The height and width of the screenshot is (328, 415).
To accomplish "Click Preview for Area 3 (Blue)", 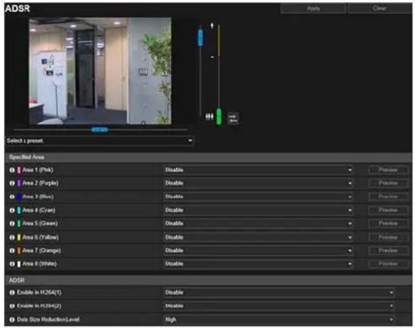I will 388,197.
